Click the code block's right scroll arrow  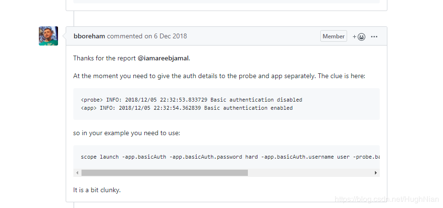pyautogui.click(x=375, y=173)
